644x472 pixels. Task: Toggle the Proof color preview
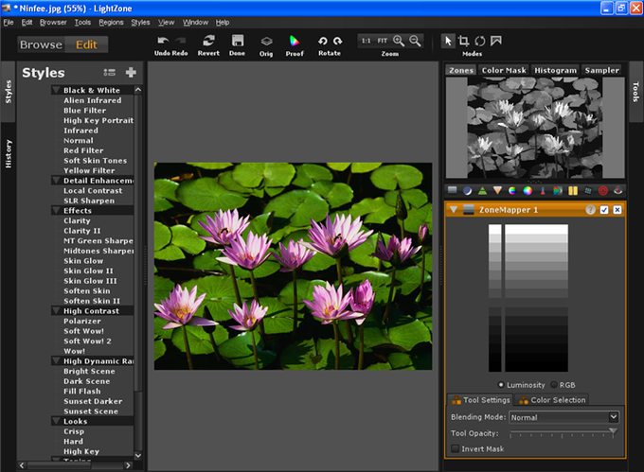(x=295, y=43)
